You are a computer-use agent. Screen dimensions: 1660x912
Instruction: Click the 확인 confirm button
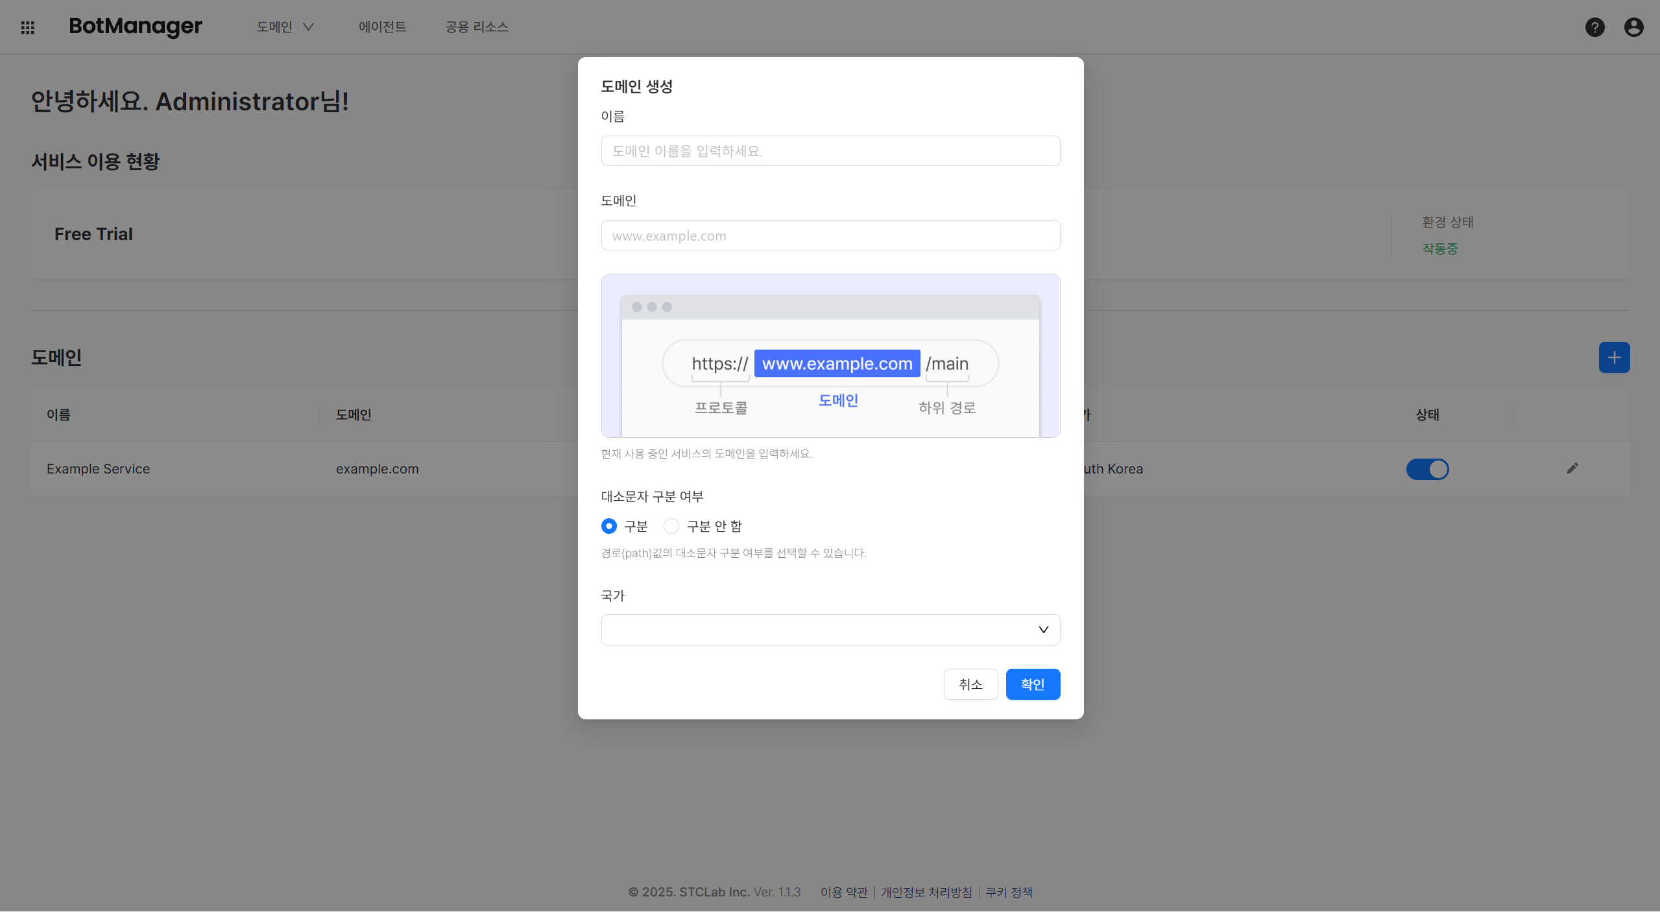click(1032, 684)
